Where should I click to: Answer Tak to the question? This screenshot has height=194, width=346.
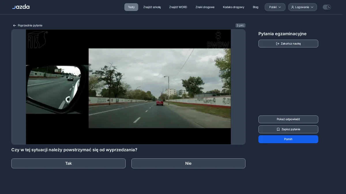[68, 163]
